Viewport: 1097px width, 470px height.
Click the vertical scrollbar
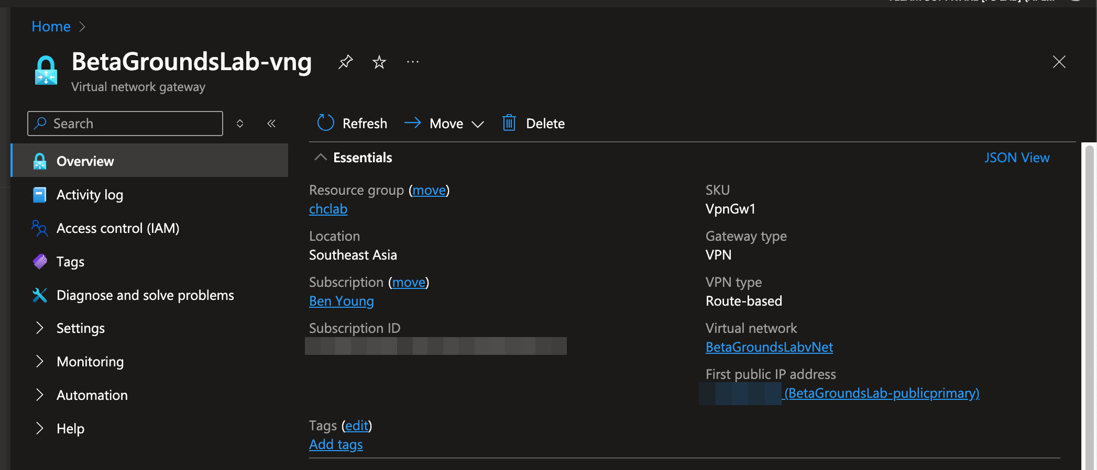coord(1090,307)
